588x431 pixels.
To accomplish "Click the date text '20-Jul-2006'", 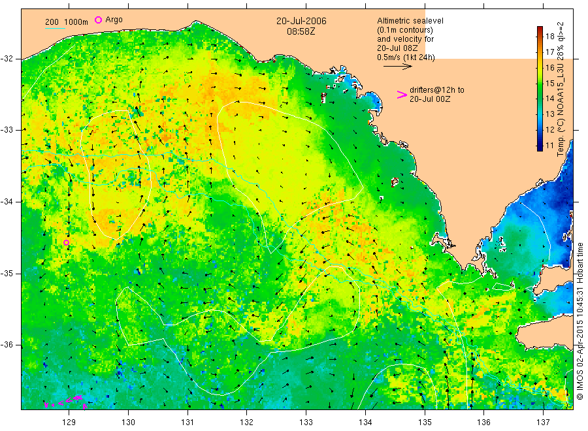I will (x=301, y=21).
